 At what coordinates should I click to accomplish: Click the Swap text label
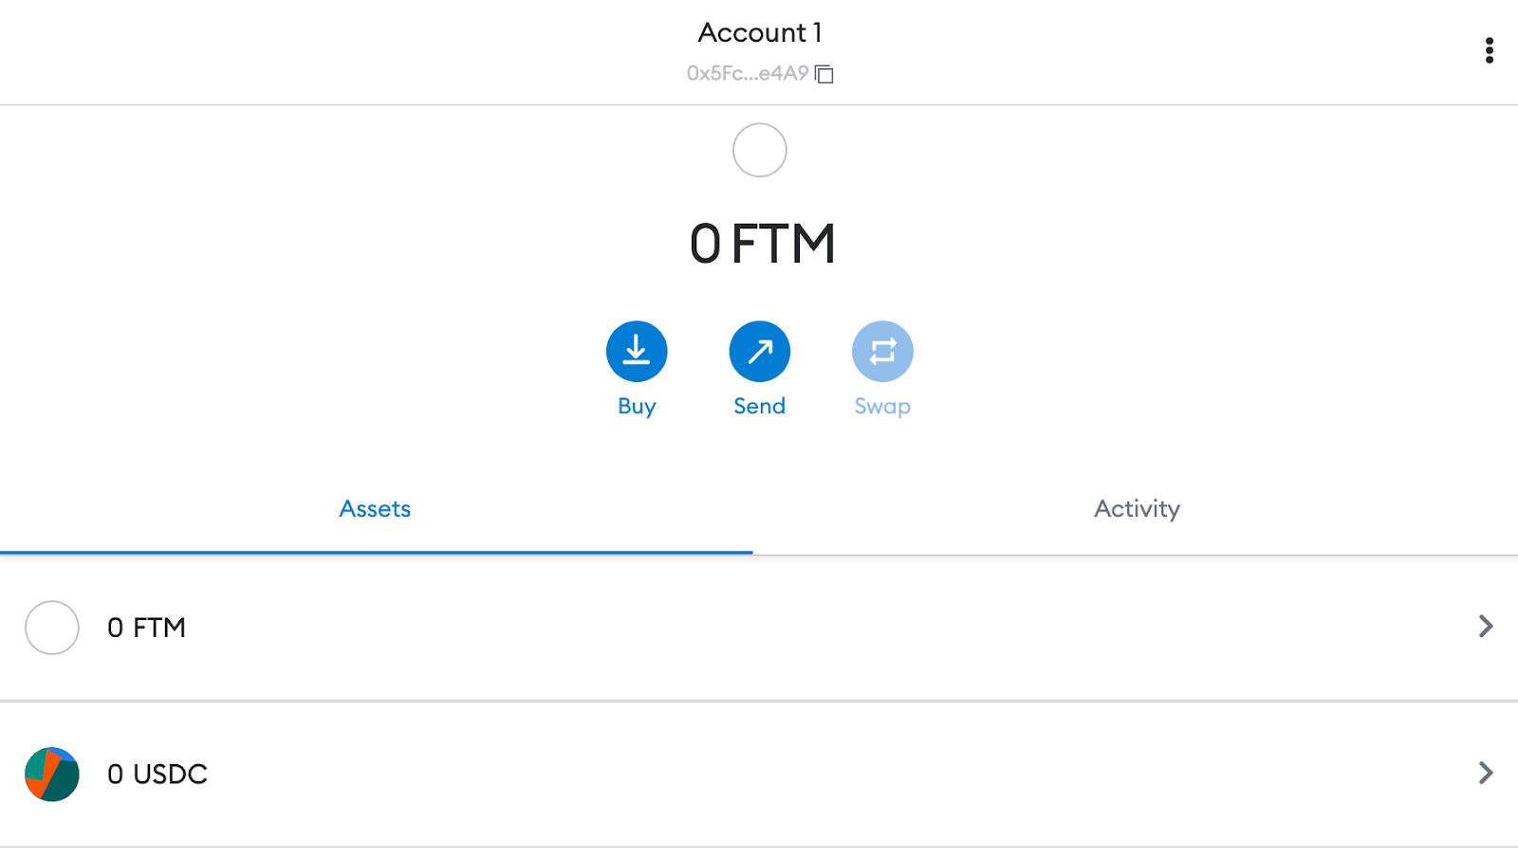882,407
